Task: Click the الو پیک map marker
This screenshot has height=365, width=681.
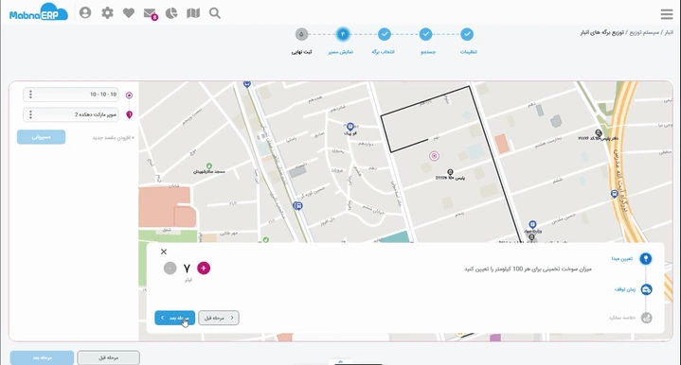Action: (350, 127)
